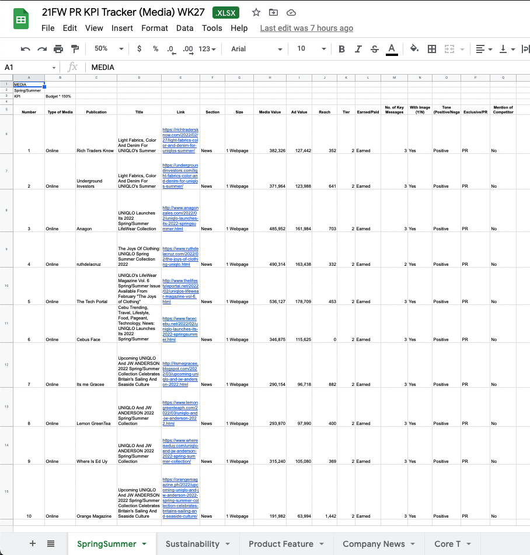Check the cloud document status icon

tap(291, 13)
